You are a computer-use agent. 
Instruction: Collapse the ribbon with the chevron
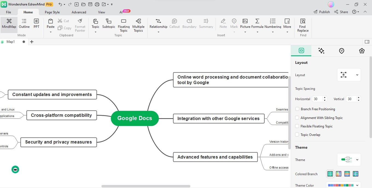tap(365, 12)
